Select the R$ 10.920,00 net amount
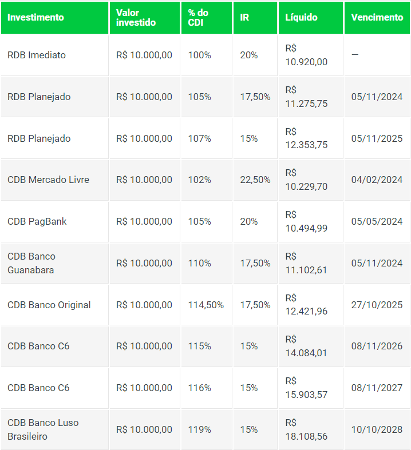 pos(306,55)
